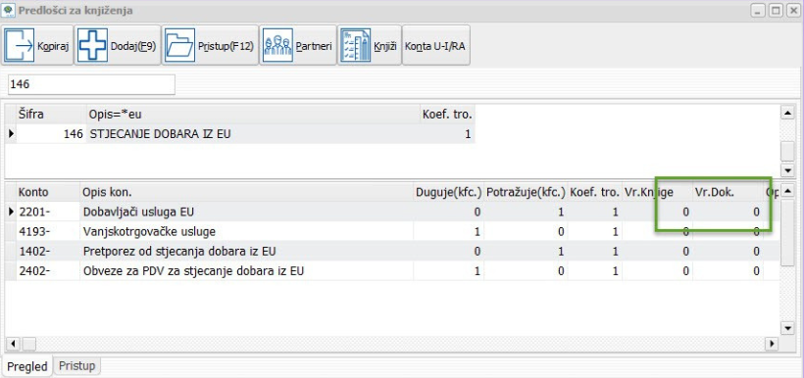The height and width of the screenshot is (378, 804).
Task: Click upper grid Koef. tro. header
Action: pyautogui.click(x=447, y=115)
